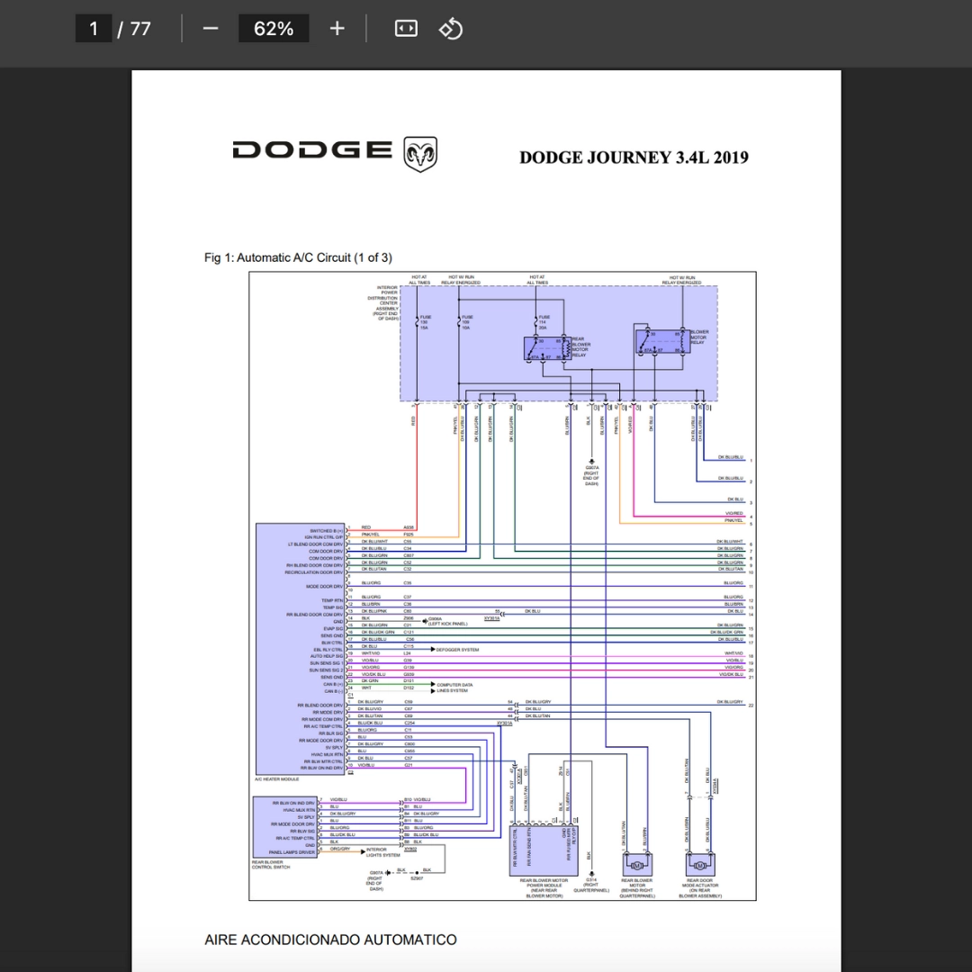Screen dimensions: 972x972
Task: Toggle the fit to page icon
Action: tap(406, 29)
